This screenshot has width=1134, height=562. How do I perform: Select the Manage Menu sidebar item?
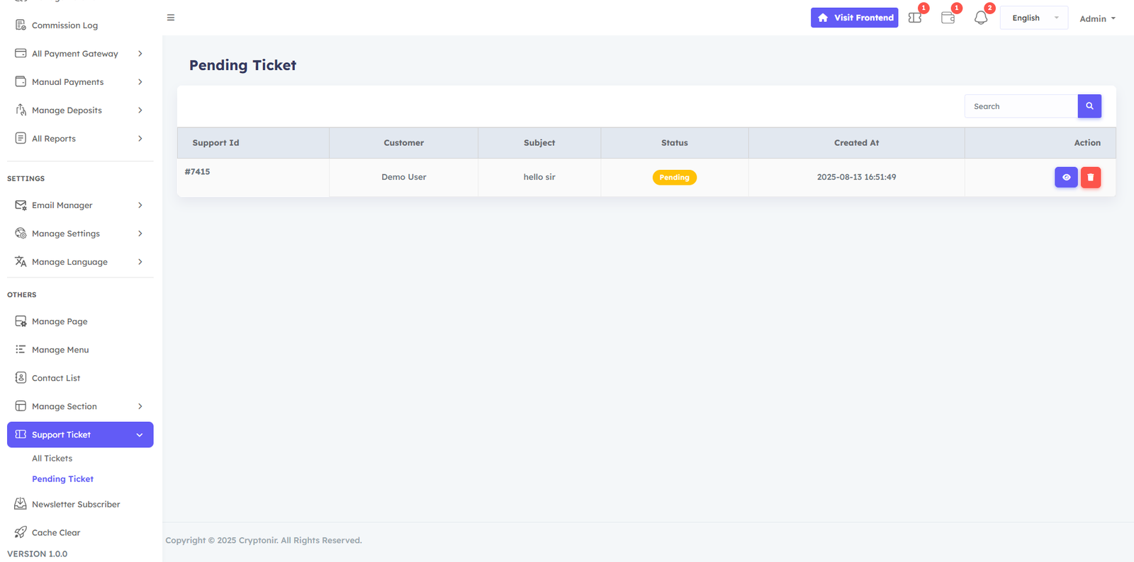[x=60, y=350]
